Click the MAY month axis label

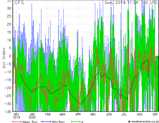pos(93,114)
